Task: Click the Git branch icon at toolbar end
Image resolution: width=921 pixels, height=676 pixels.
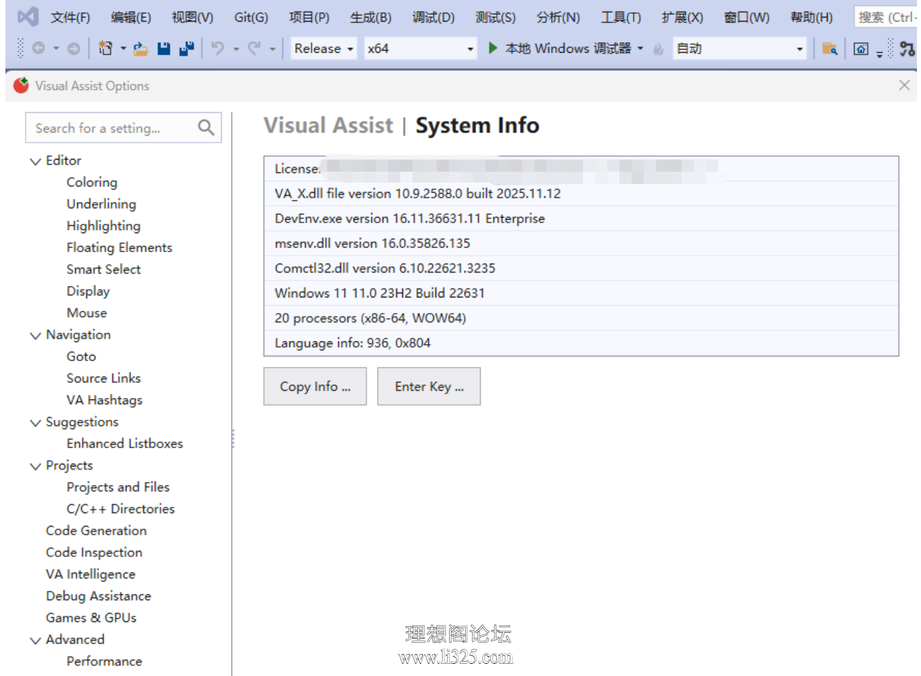Action: [x=907, y=49]
